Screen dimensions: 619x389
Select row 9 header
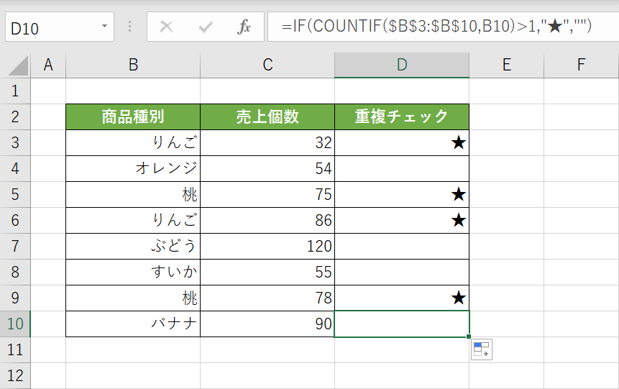[15, 298]
